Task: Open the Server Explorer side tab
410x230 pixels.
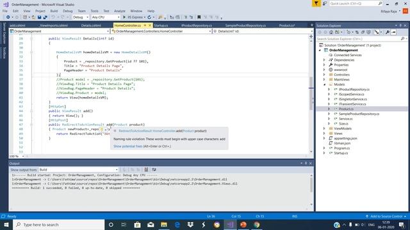Action: coord(4,33)
